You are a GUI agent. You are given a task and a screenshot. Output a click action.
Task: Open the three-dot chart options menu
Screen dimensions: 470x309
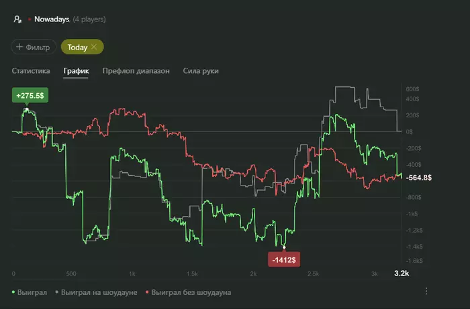pyautogui.click(x=426, y=291)
